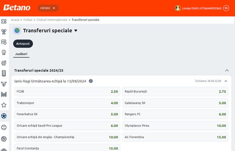Expand the Transferuri speciale title dropdown

coord(76,31)
